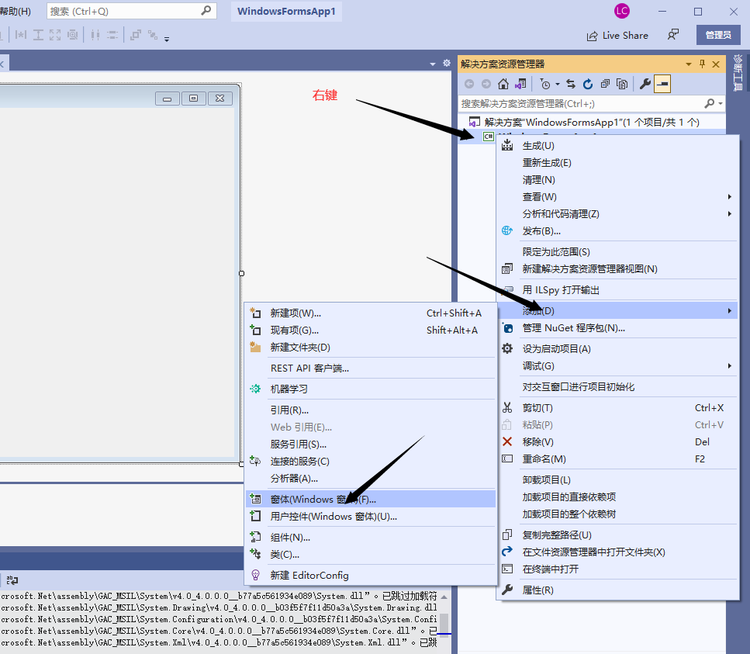Image resolution: width=750 pixels, height=654 pixels.
Task: Refresh Solution Explorer with the circular arrow
Action: [x=588, y=85]
